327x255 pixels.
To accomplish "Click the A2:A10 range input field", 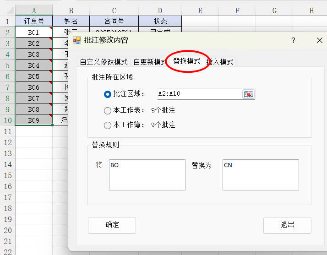I will click(199, 94).
